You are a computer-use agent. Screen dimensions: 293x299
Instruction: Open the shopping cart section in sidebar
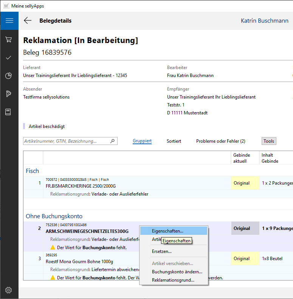click(9, 39)
